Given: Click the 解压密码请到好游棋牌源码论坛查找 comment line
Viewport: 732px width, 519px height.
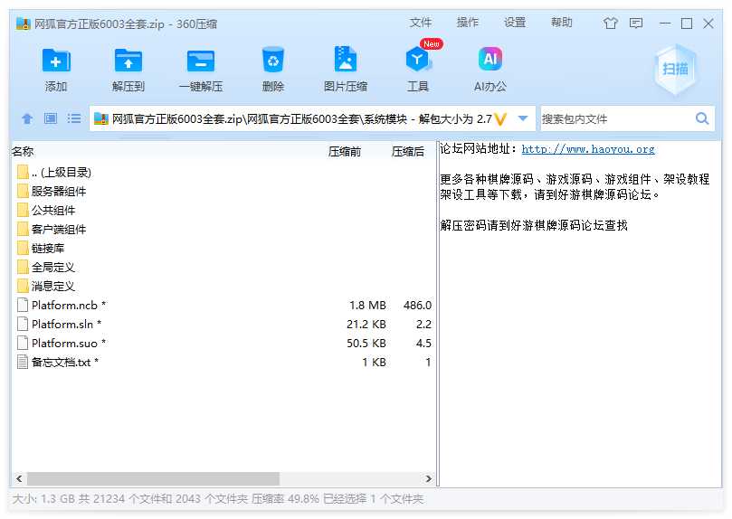Looking at the screenshot, I should pos(534,226).
